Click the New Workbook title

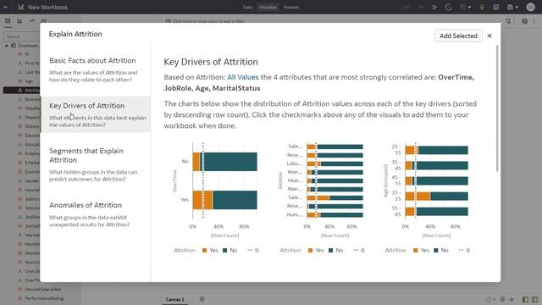click(x=48, y=7)
